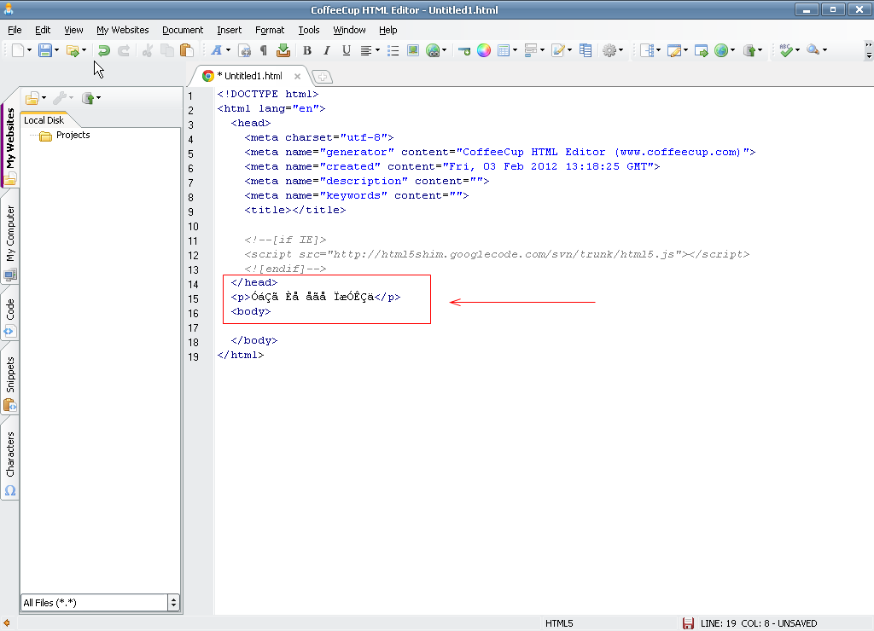Click the orange tray download-arrow icon
The height and width of the screenshot is (631, 874).
[283, 50]
